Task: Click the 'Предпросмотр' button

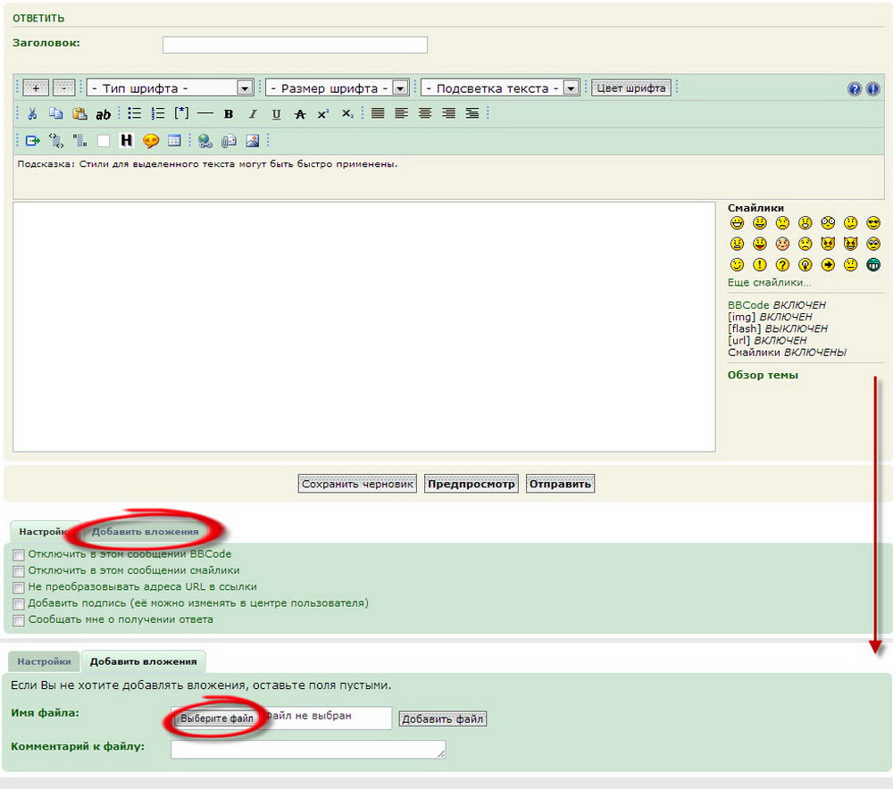Action: [x=471, y=484]
